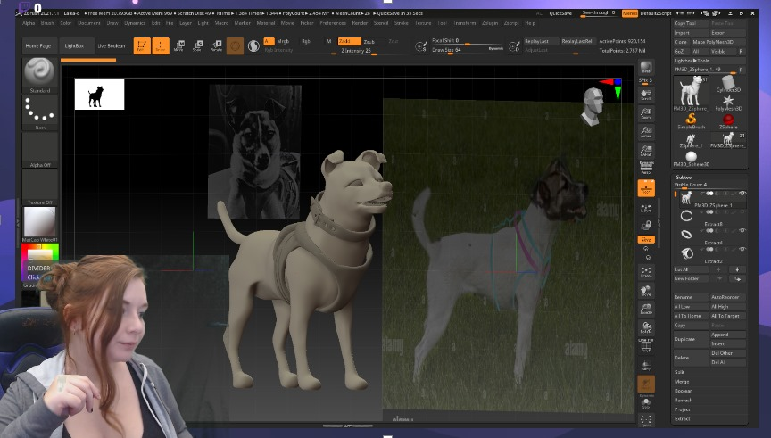This screenshot has height=438, width=771.
Task: Open the DefaultZScript selector
Action: pos(656,13)
